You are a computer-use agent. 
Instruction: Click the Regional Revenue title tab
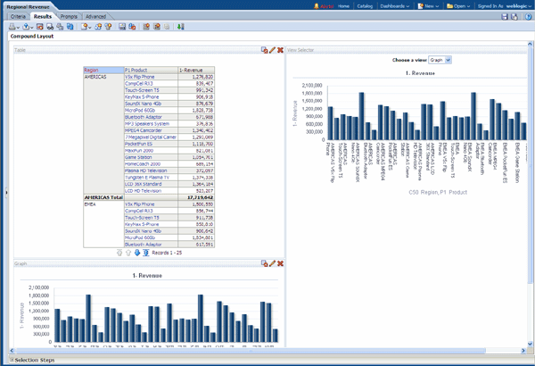click(28, 7)
